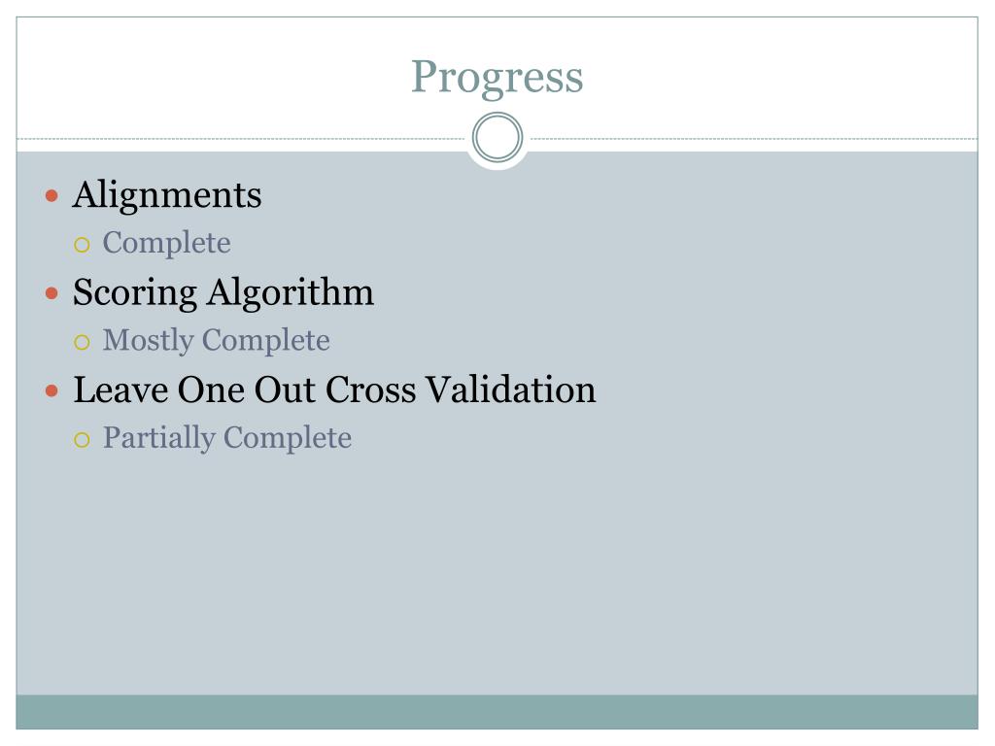The image size is (995, 746).
Task: Click the hollow bullet beside Mostly Complete
Action: (82, 343)
